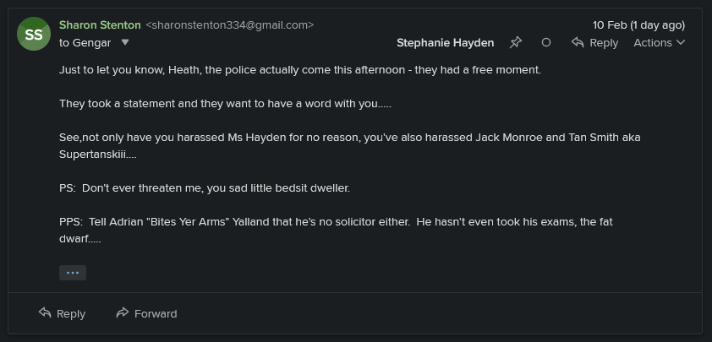Click the Forward label below the message
This screenshot has height=342, width=712.
[156, 313]
